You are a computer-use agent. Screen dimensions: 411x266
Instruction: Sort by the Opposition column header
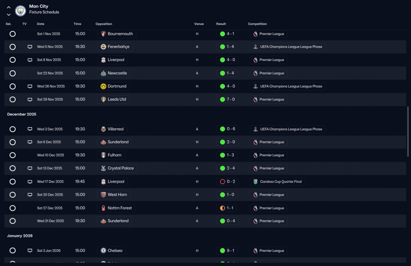click(x=104, y=24)
